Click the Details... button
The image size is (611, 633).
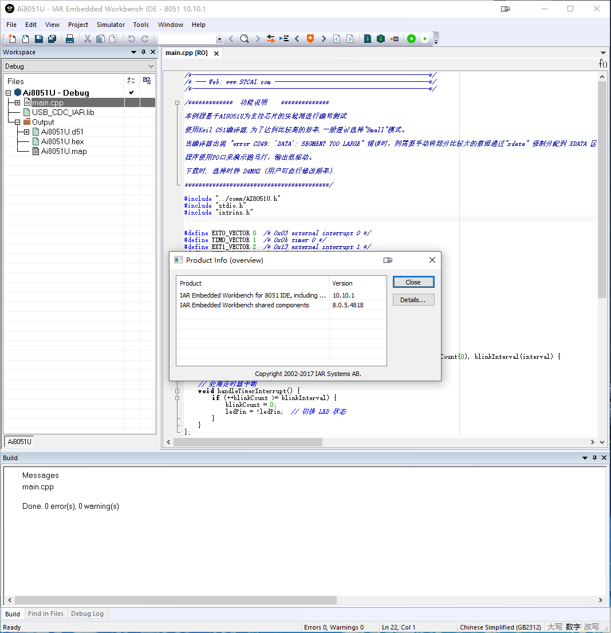pyautogui.click(x=413, y=300)
